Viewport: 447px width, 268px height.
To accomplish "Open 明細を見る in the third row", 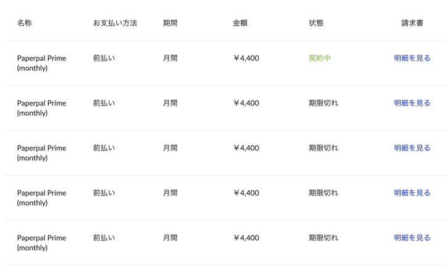I will (412, 148).
